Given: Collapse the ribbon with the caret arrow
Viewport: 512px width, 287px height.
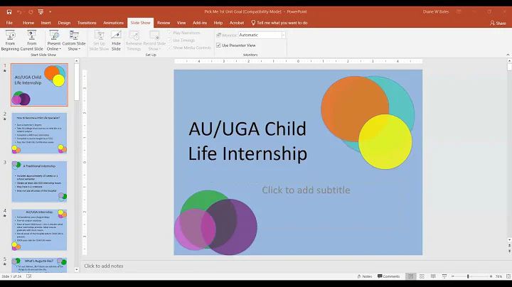Looking at the screenshot, I should click(x=508, y=55).
